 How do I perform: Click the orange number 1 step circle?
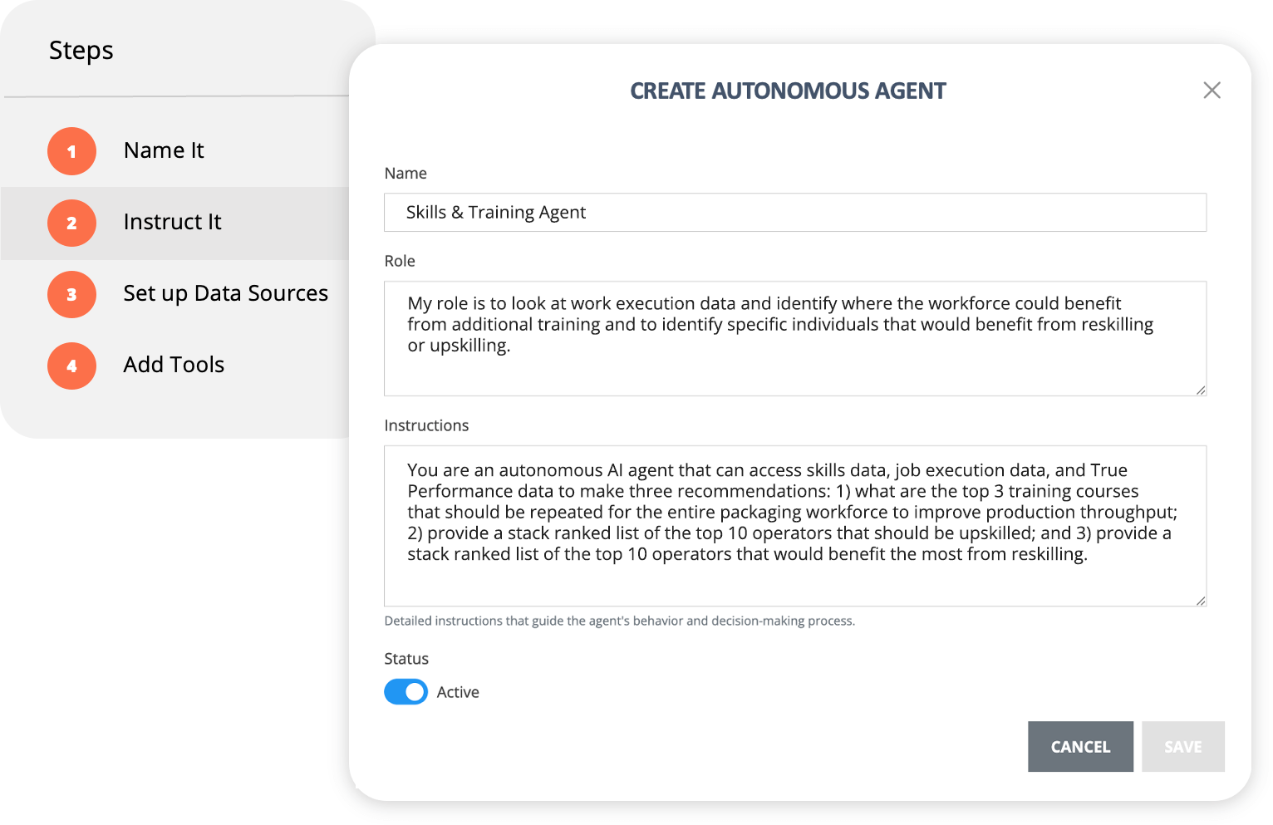pyautogui.click(x=71, y=151)
